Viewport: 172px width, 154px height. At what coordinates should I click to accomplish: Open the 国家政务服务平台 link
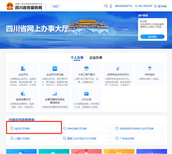click(124, 6)
